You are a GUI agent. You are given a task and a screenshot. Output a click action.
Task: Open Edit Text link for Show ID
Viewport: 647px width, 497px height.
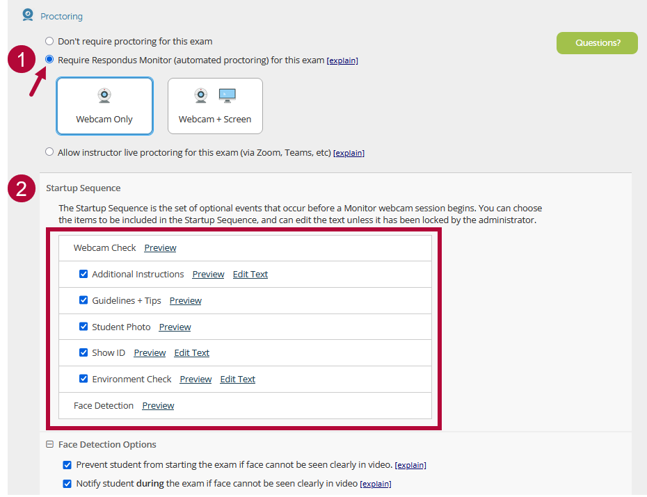click(x=191, y=353)
